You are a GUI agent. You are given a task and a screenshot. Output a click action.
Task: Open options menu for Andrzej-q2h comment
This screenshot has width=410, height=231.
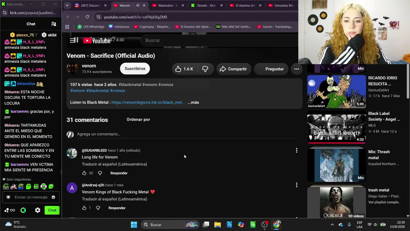[297, 185]
